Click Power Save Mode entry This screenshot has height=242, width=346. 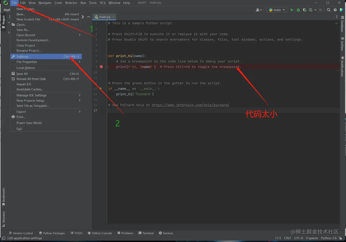(46, 123)
